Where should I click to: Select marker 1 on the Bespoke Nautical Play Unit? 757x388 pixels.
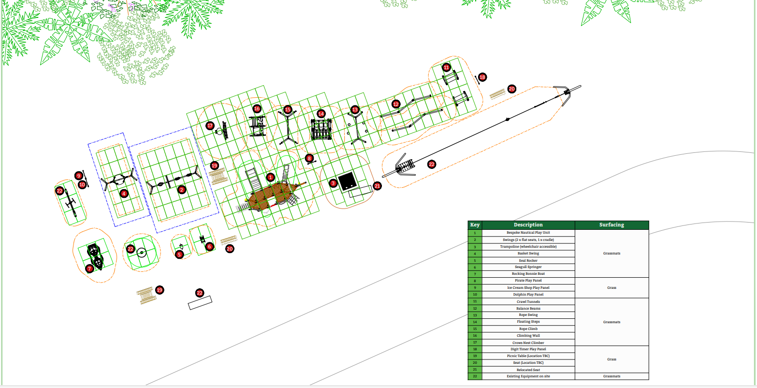(270, 178)
